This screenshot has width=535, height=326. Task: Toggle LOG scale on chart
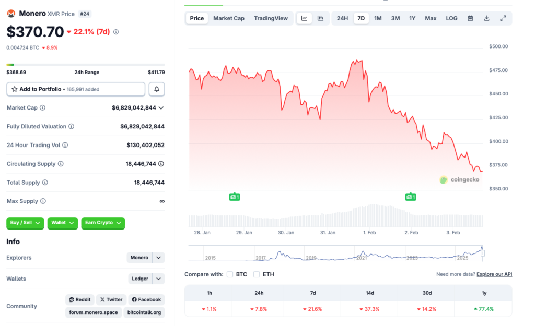[451, 18]
